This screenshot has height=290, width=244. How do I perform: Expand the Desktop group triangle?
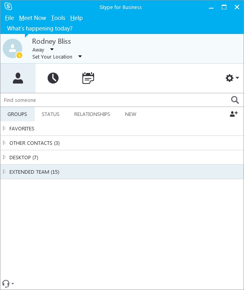[x=4, y=157]
